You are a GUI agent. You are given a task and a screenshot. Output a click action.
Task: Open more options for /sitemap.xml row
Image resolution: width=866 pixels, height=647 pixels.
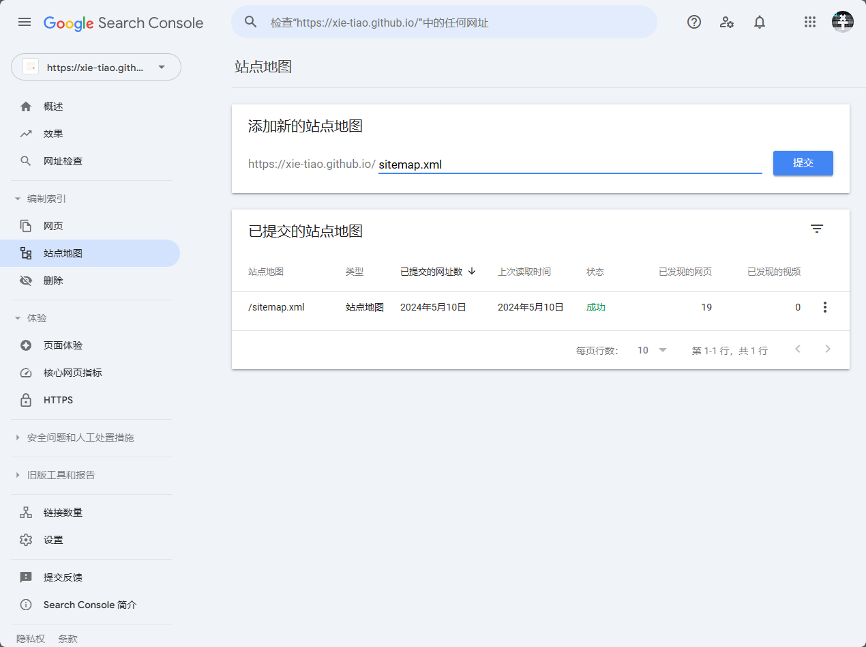[825, 307]
